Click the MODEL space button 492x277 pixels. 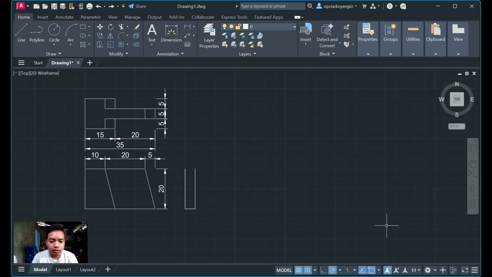[x=284, y=270]
